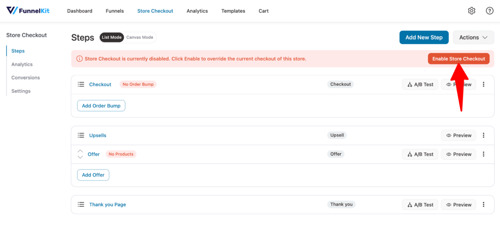Enable Store Checkout via the red button
500x229 pixels.
point(458,58)
